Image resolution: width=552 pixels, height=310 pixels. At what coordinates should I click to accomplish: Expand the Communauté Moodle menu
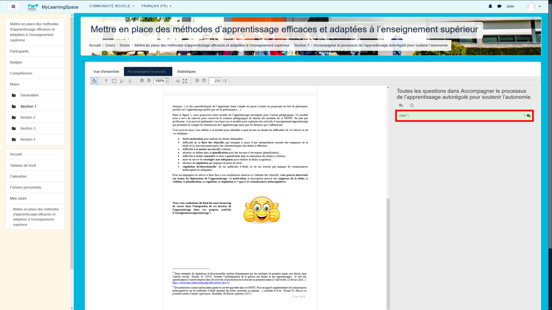coord(112,6)
